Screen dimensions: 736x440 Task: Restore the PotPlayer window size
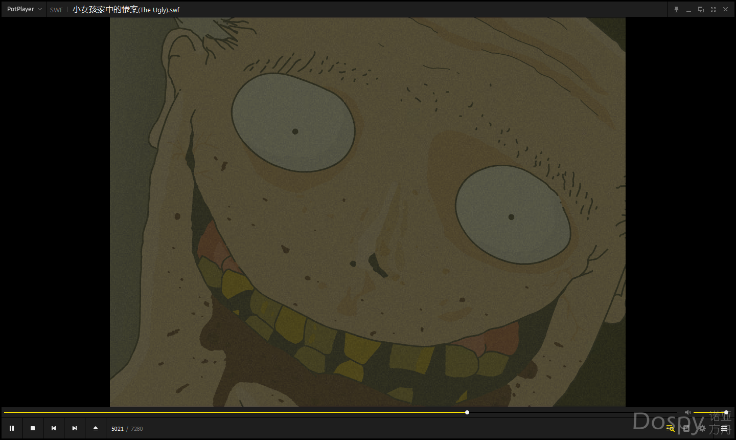pyautogui.click(x=701, y=9)
